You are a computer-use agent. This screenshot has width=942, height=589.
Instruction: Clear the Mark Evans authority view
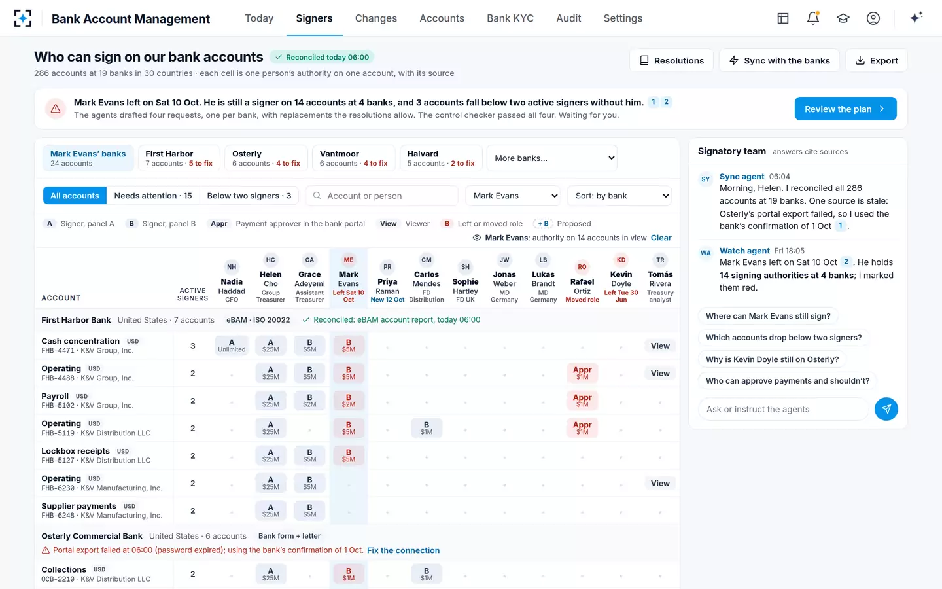(x=661, y=238)
